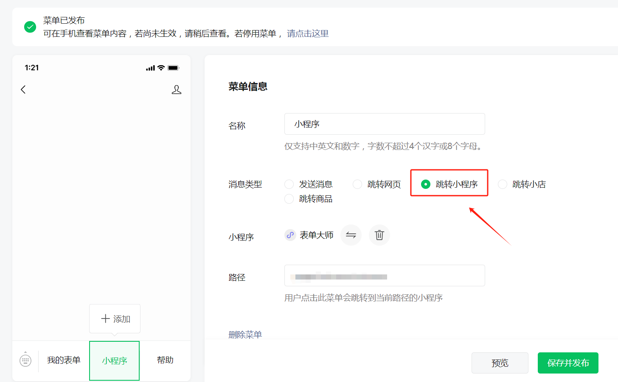The height and width of the screenshot is (382, 618).
Task: Edit the 名称 field containing 小程序
Action: point(385,124)
